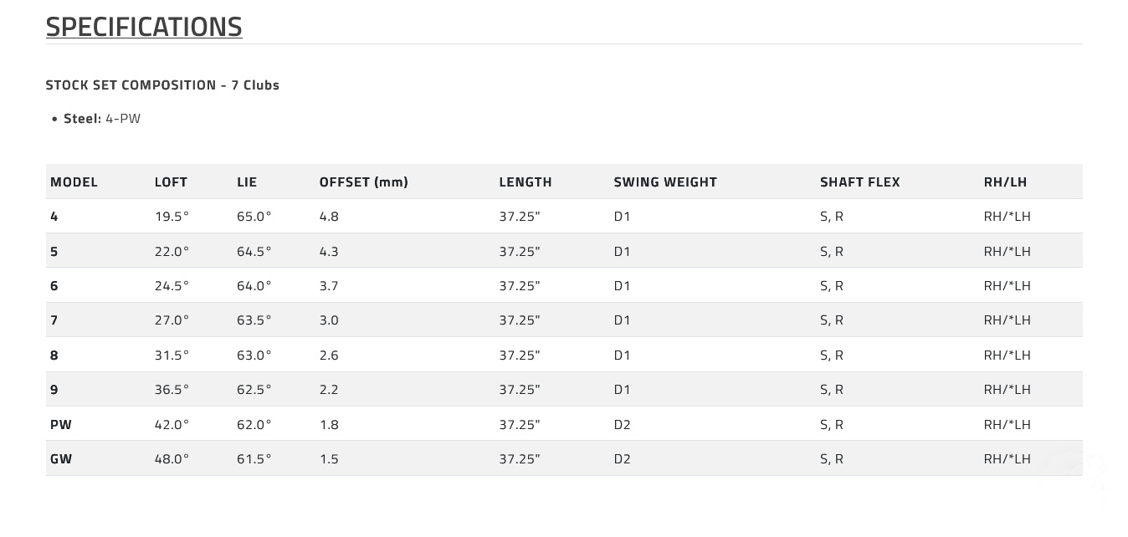Click the SHAFT FLEX column header
Screen dimensions: 1128x537
pyautogui.click(x=859, y=182)
